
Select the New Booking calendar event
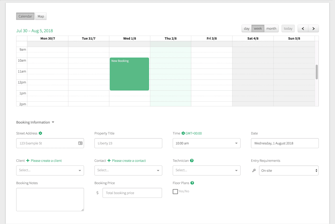pyautogui.click(x=129, y=74)
